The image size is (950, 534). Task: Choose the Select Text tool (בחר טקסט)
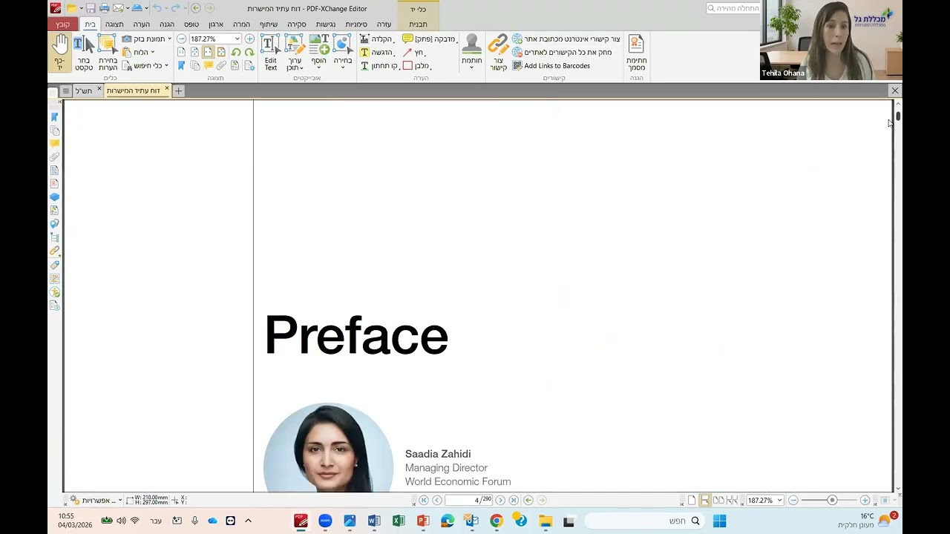coord(83,53)
